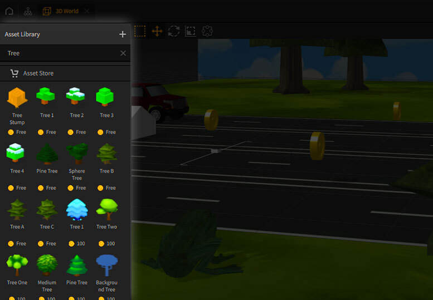Select the marquee selection tool
The image size is (433, 300).
(x=140, y=32)
